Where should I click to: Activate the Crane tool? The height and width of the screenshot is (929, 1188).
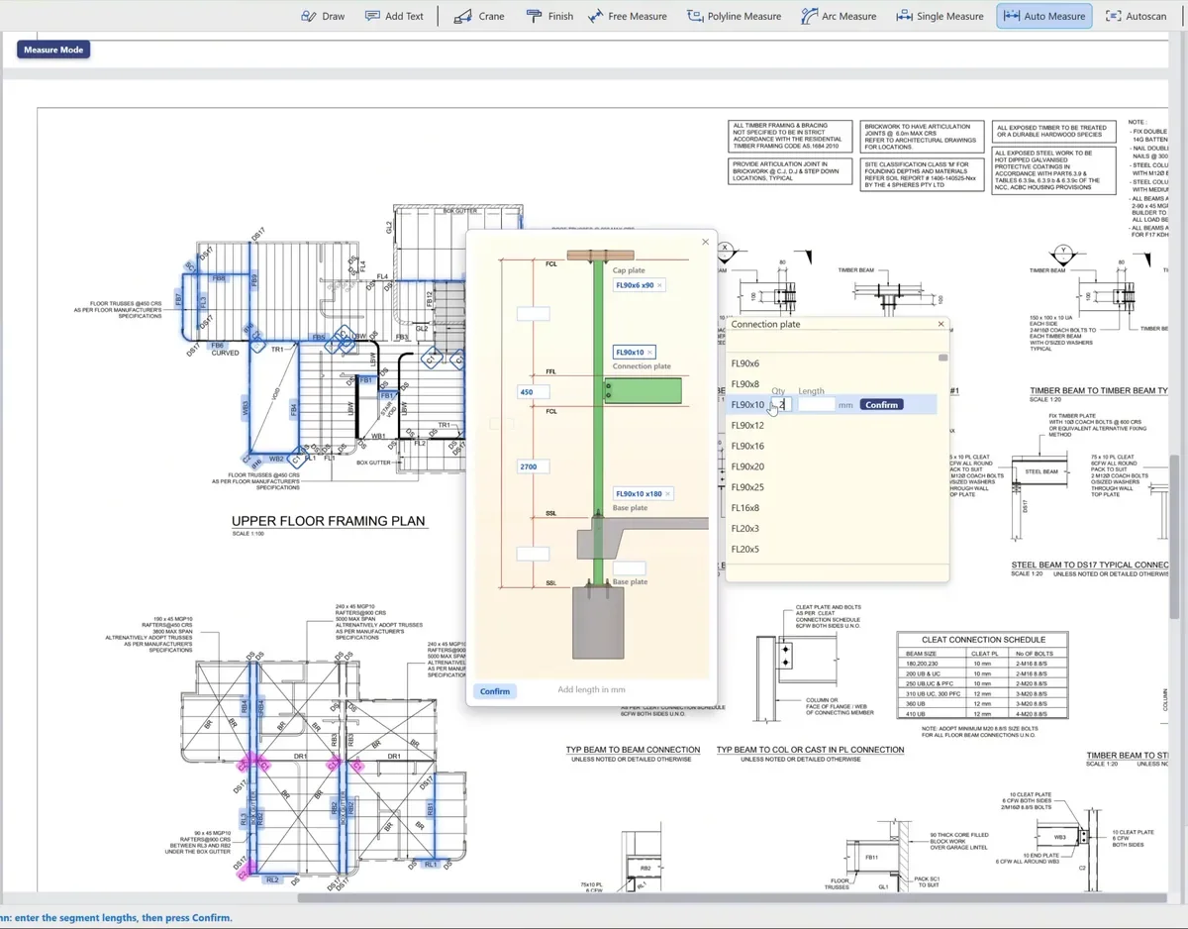479,16
